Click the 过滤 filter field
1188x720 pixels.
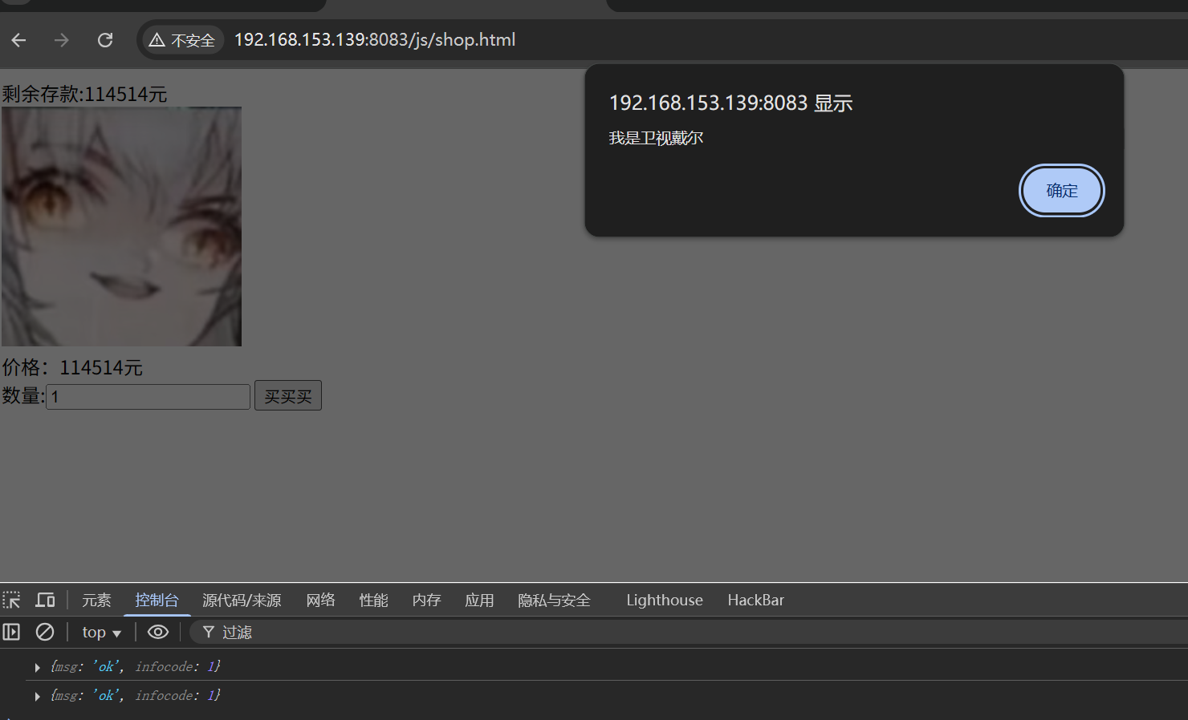tap(689, 633)
